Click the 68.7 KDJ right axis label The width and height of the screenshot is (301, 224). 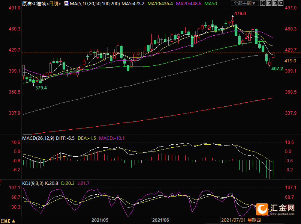point(289,197)
